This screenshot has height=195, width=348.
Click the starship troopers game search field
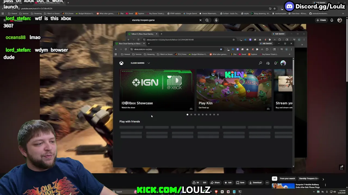click(x=164, y=20)
